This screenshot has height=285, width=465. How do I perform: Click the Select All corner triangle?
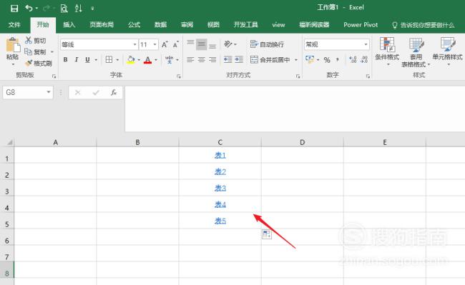pyautogui.click(x=10, y=143)
